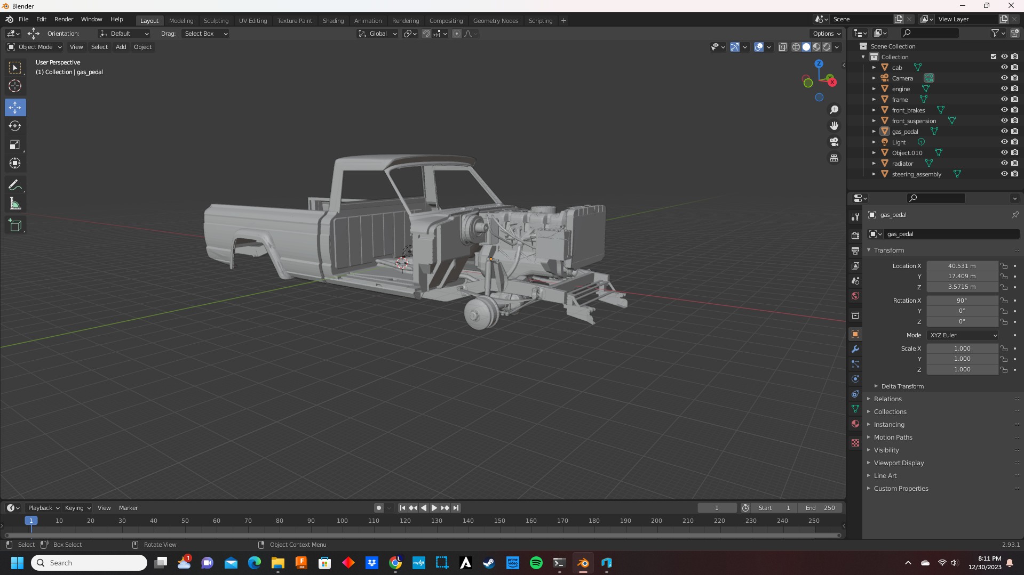This screenshot has width=1024, height=575.
Task: Toggle camera view in viewport
Action: [x=834, y=142]
